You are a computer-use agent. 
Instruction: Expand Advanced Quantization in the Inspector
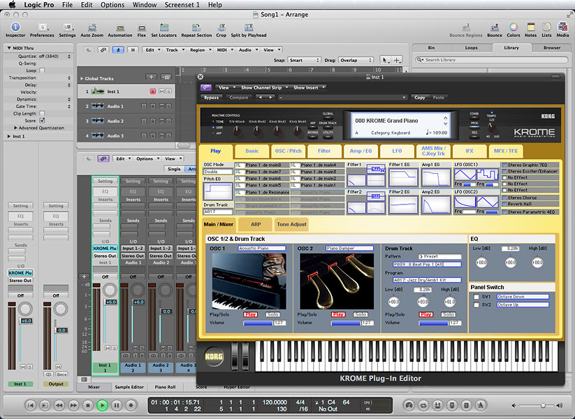pyautogui.click(x=15, y=128)
